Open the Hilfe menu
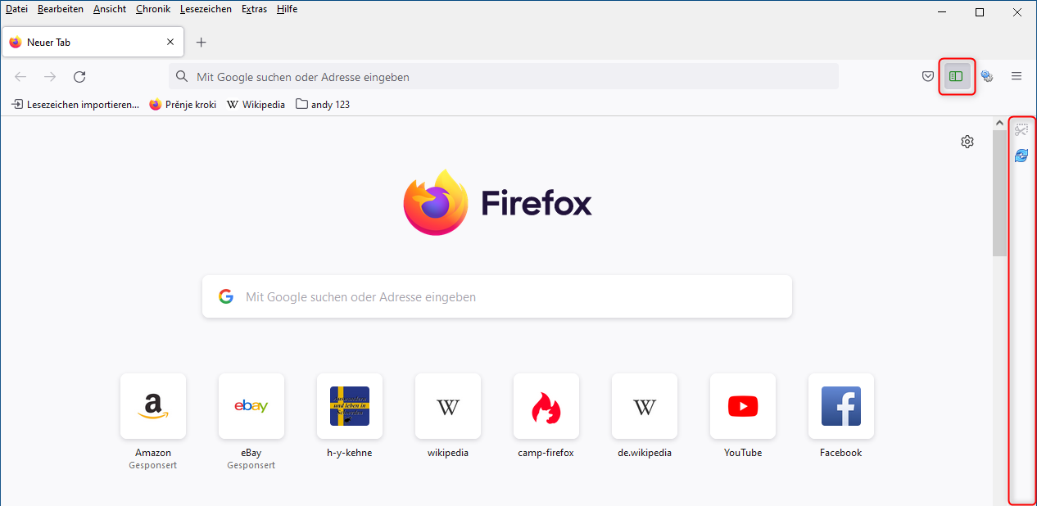This screenshot has width=1037, height=506. (287, 9)
